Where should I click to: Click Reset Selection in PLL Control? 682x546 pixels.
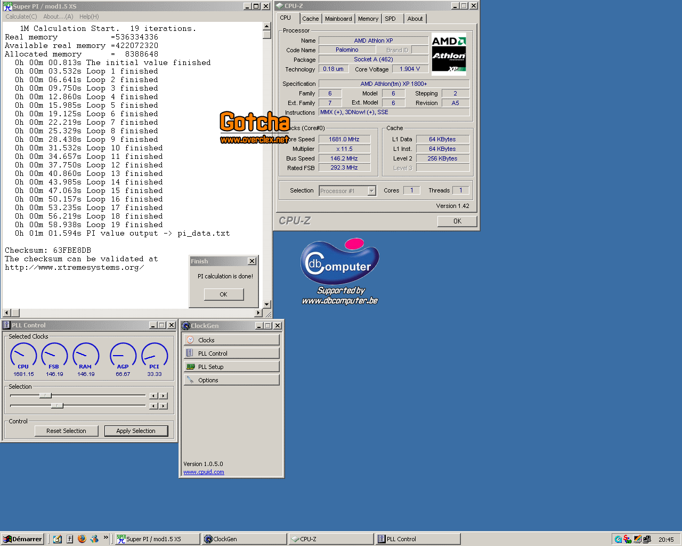66,431
